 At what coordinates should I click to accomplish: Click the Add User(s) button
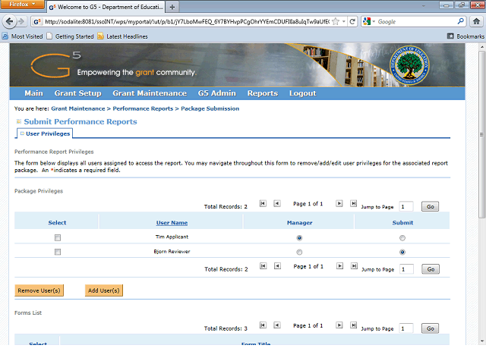point(104,290)
